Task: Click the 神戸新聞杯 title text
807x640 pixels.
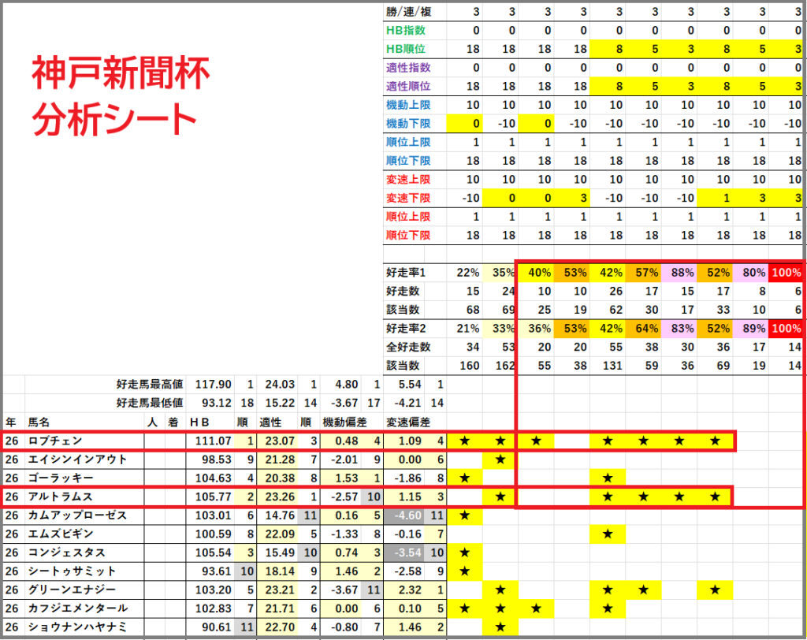Action: pyautogui.click(x=121, y=73)
